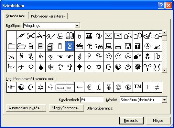
Task: Click the neutral face symbol
Action: 118,56
